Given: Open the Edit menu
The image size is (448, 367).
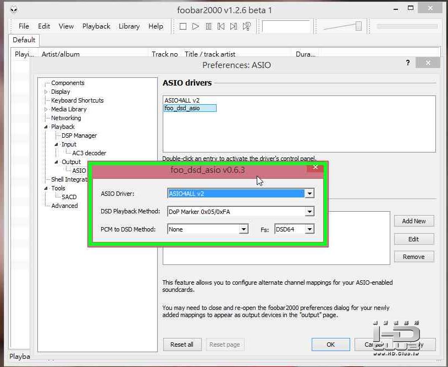Looking at the screenshot, I should point(44,26).
